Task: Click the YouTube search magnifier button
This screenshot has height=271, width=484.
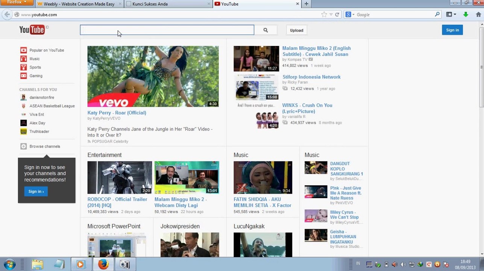Action: click(x=266, y=30)
